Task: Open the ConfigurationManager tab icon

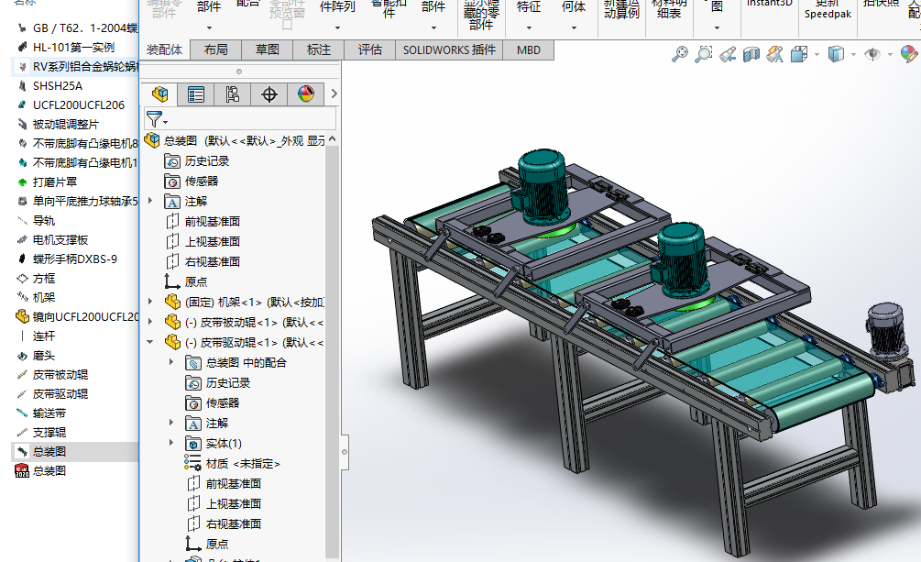Action: (233, 94)
